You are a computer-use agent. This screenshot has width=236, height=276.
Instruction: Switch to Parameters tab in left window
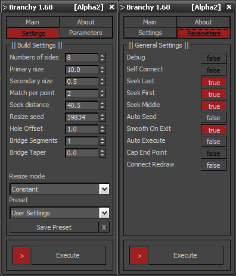(x=86, y=33)
